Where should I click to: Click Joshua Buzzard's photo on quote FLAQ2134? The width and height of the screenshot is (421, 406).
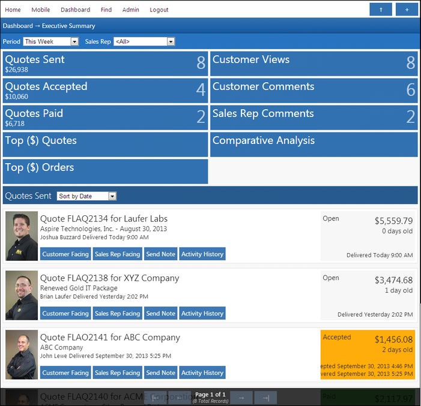pos(22,236)
